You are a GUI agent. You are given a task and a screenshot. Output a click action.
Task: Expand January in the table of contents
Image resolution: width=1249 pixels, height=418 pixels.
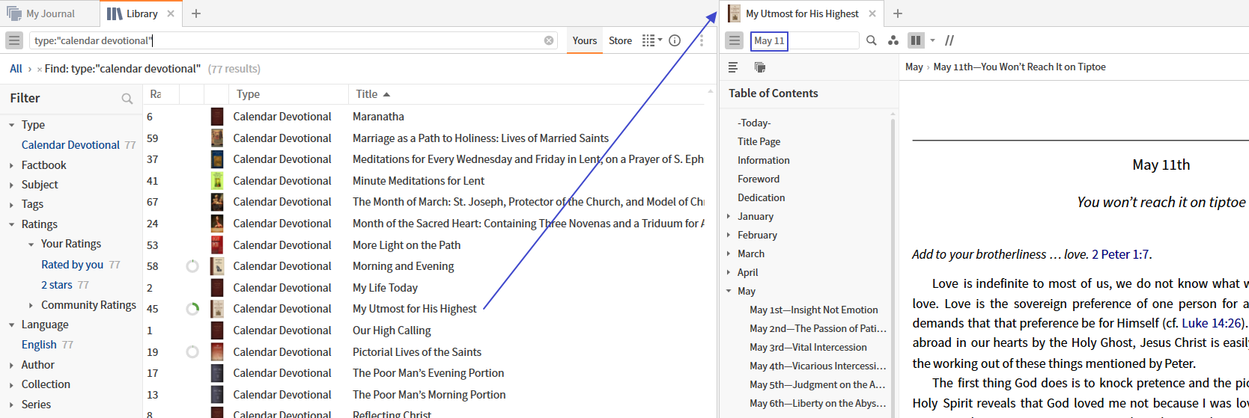click(x=729, y=216)
